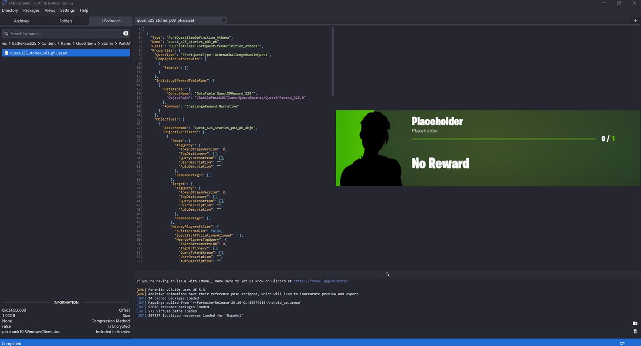Screen dimensions: 641x346
Task: Open the fmodel.app Discord link
Action: pyautogui.click(x=320, y=281)
